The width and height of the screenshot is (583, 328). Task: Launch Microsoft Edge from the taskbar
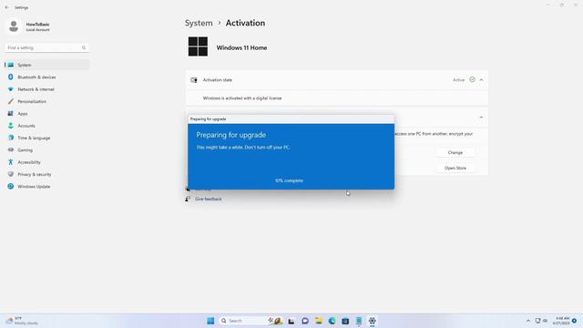[332, 321]
